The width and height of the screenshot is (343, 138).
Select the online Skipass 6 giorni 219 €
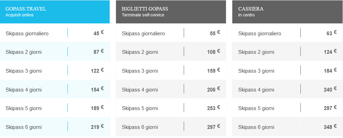tap(55, 126)
